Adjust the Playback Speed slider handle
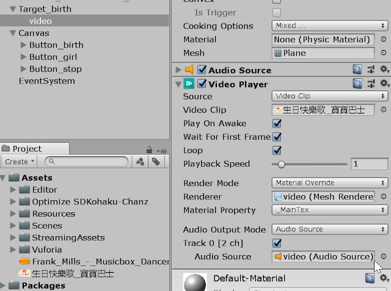Image resolution: width=391 pixels, height=291 pixels. [x=281, y=164]
